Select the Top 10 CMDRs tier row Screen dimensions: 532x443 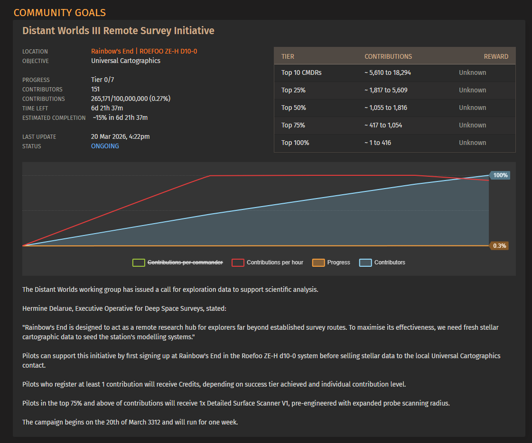(x=394, y=73)
